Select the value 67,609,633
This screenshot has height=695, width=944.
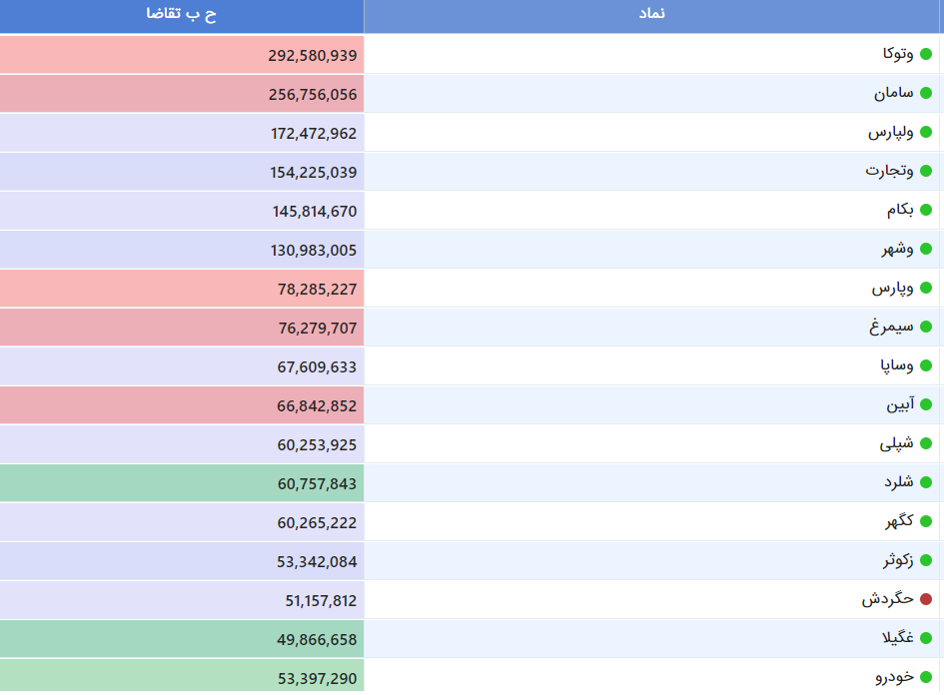pyautogui.click(x=318, y=367)
